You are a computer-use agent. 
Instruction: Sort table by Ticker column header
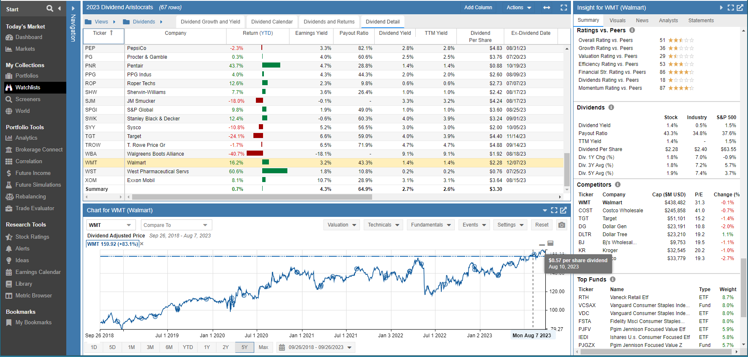(103, 36)
